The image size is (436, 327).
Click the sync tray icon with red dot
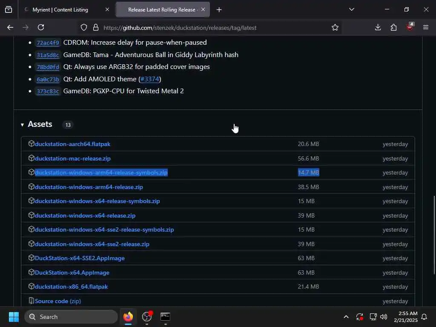(x=359, y=317)
